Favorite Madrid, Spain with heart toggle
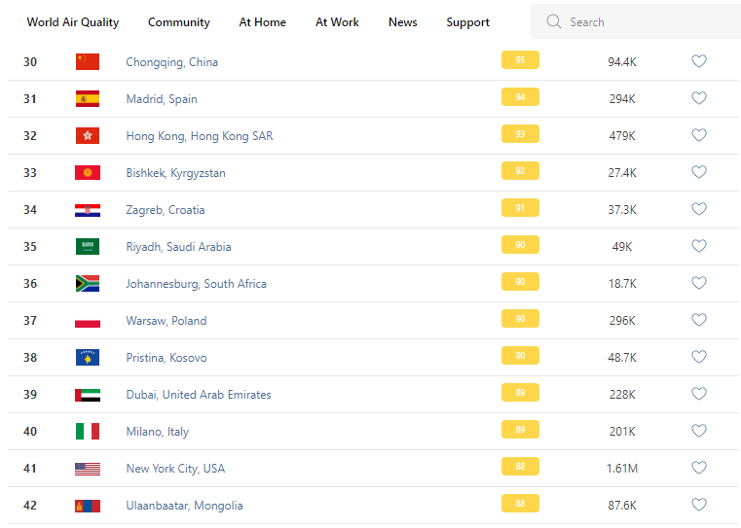The image size is (741, 528). pos(698,98)
